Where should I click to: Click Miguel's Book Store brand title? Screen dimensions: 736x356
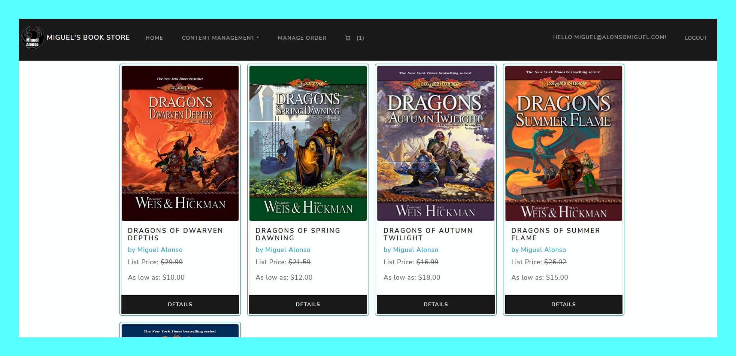pos(88,37)
